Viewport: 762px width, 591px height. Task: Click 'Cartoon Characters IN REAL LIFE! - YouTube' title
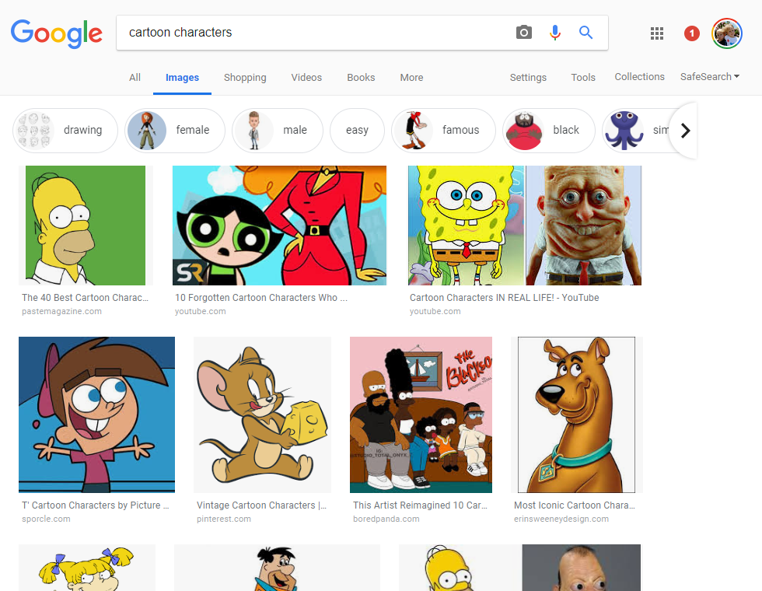pos(504,297)
